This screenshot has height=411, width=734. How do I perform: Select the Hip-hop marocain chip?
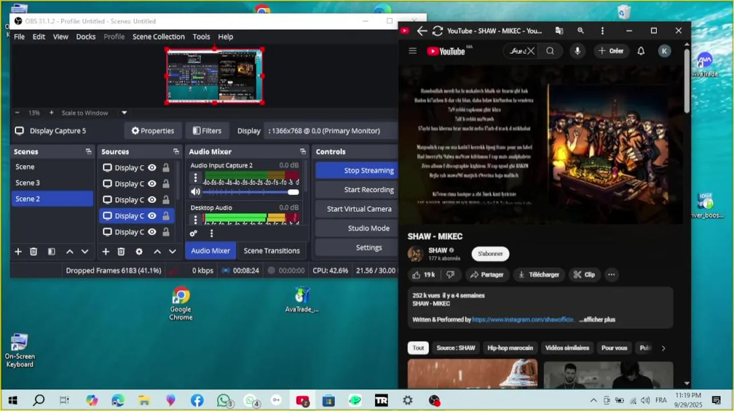click(x=510, y=348)
